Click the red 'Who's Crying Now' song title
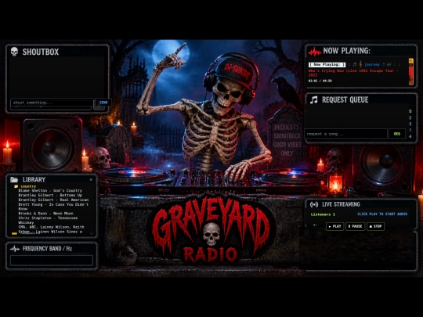Viewport: 423px width, 317px height. 353,73
